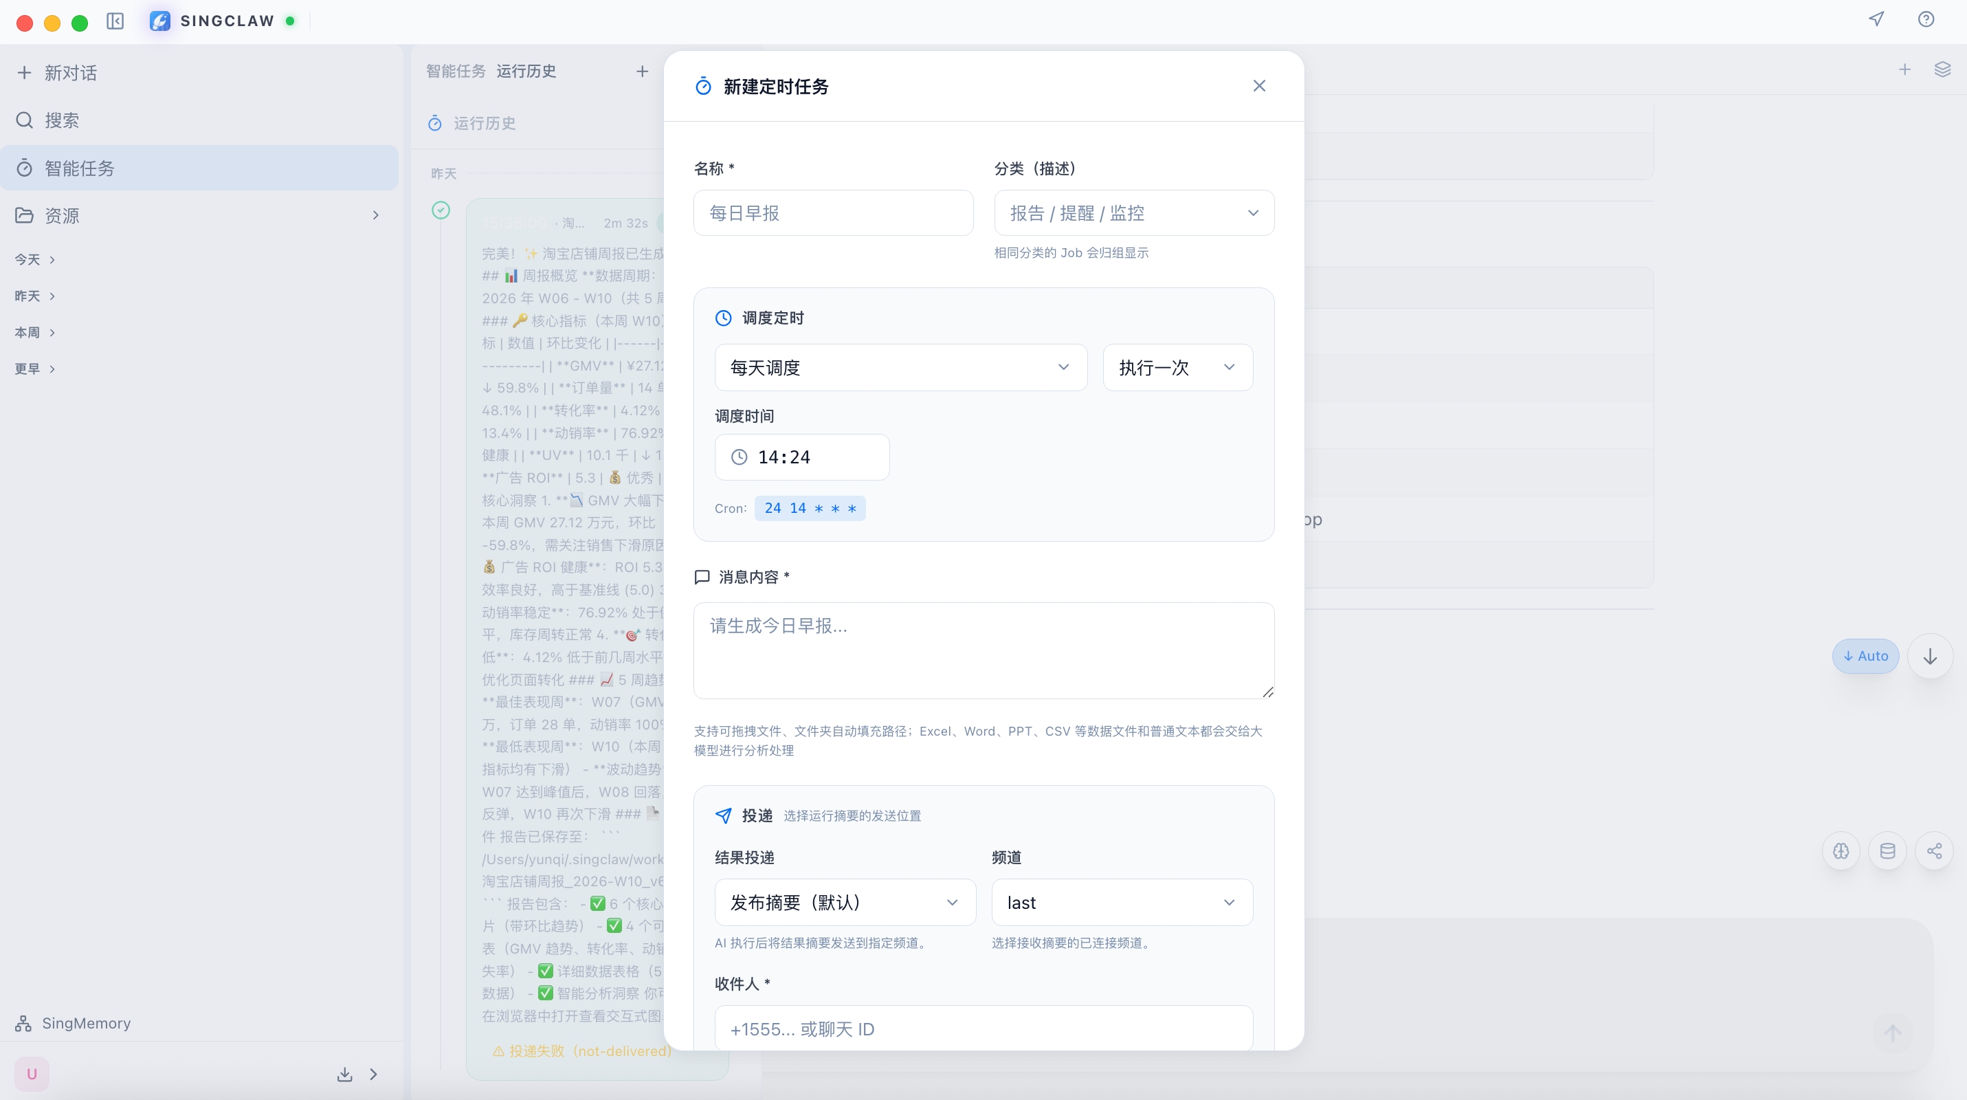The width and height of the screenshot is (1967, 1100).
Task: Open the layers stack icon
Action: pos(1942,69)
